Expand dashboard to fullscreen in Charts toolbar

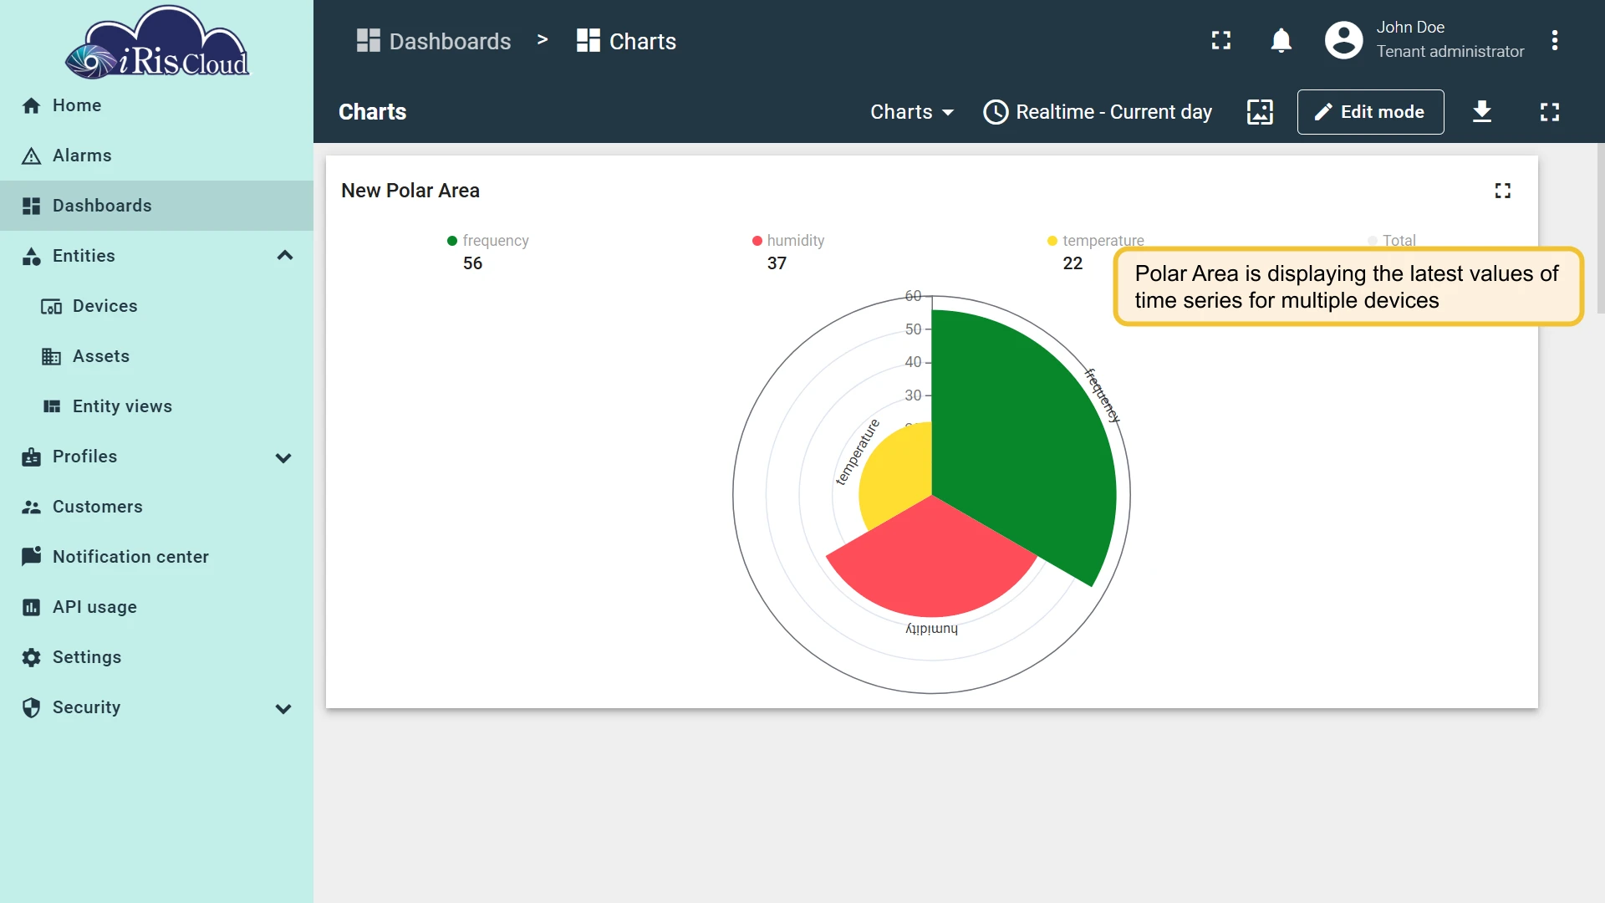pyautogui.click(x=1550, y=112)
